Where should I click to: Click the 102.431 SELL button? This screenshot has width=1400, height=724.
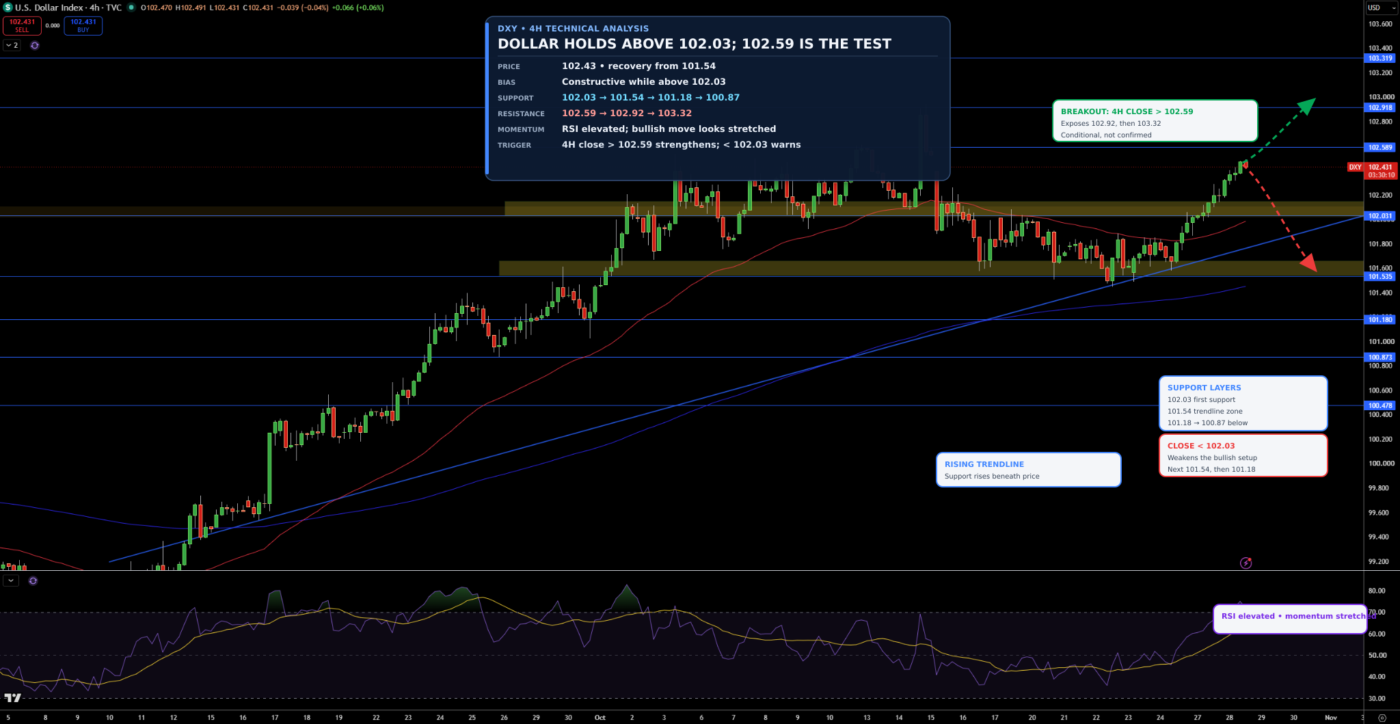[x=22, y=26]
